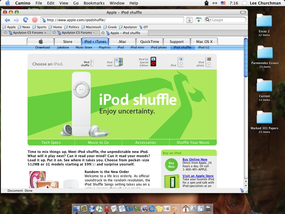The image size is (285, 214).
Task: Open QuickTime Player in the Dock
Action: [x=151, y=209]
